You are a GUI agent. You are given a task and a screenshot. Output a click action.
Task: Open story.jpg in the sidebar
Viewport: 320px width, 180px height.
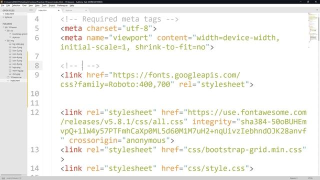16,74
